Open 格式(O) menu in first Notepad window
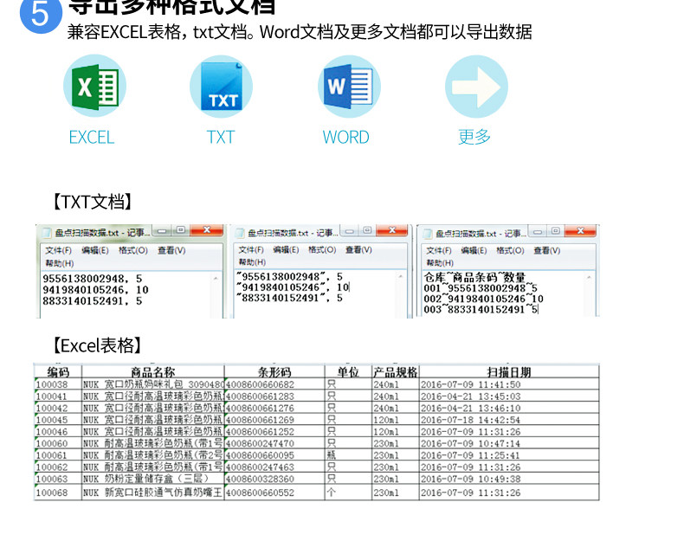 [x=133, y=250]
